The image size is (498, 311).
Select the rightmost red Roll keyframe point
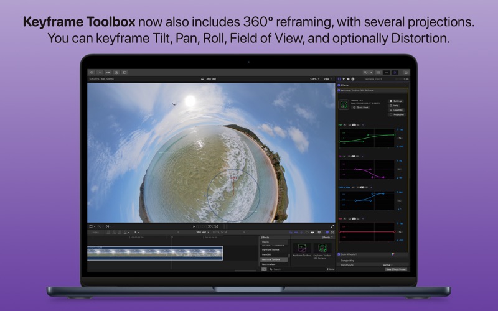point(395,232)
